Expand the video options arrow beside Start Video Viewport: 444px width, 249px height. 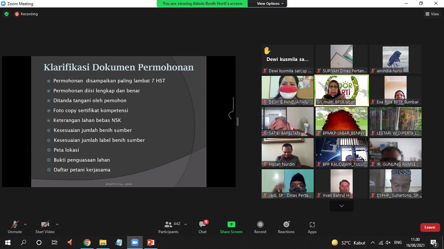click(57, 224)
